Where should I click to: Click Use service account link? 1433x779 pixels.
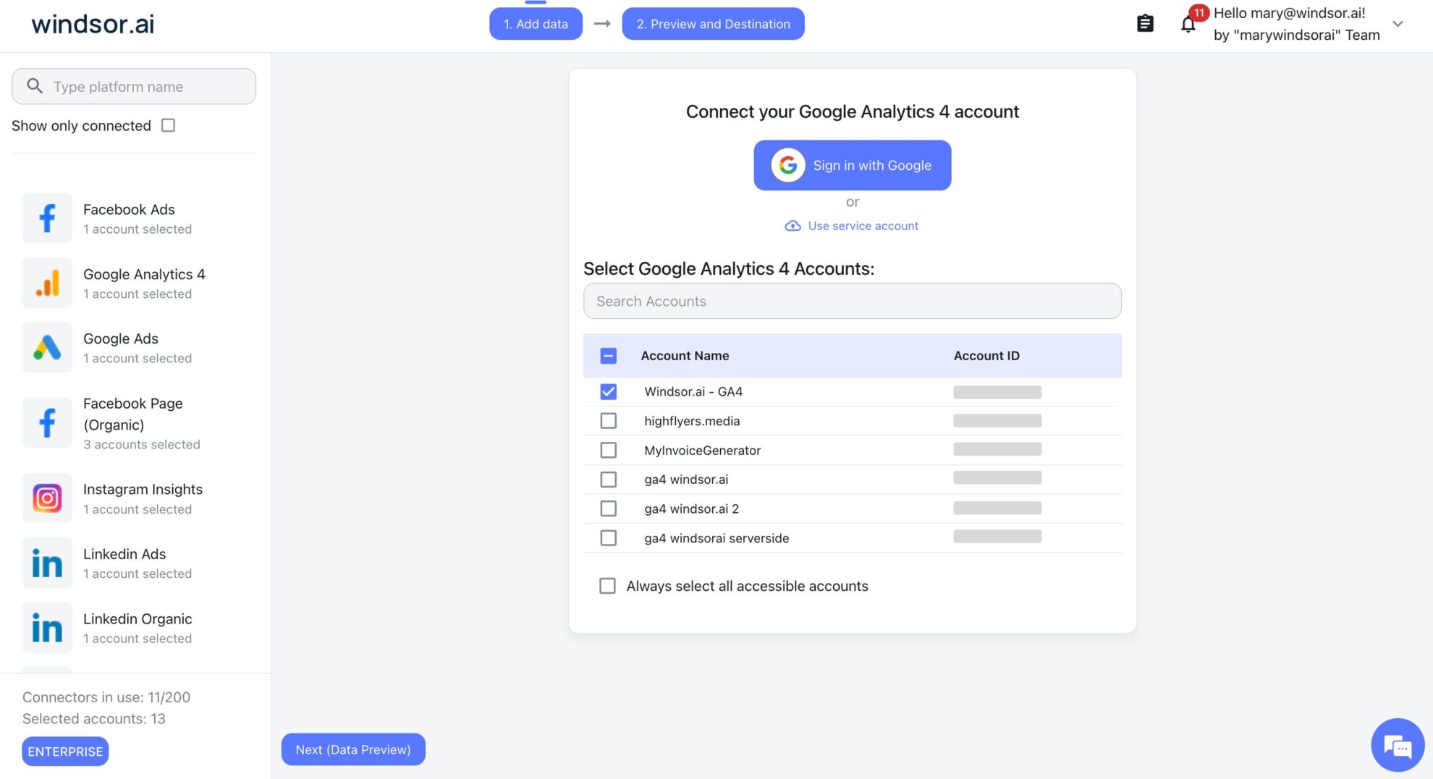pos(863,226)
